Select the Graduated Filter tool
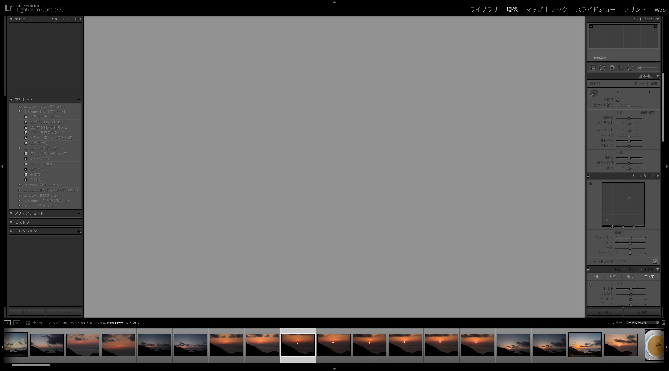The height and width of the screenshot is (371, 669). tap(621, 68)
